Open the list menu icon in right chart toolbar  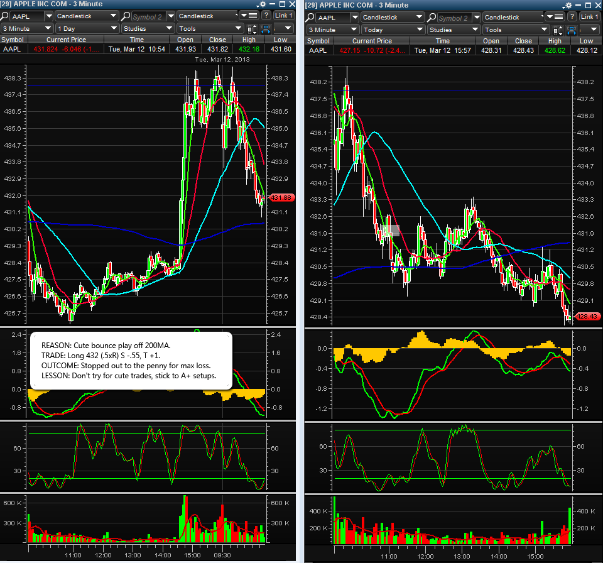point(555,17)
